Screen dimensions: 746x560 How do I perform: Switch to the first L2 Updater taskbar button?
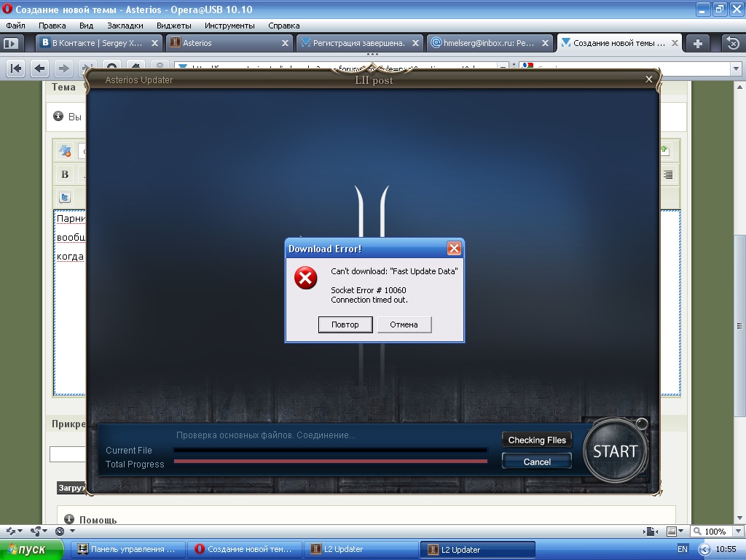361,549
